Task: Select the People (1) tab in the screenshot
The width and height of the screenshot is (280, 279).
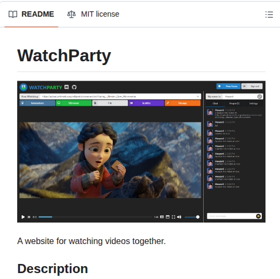Action: click(234, 103)
